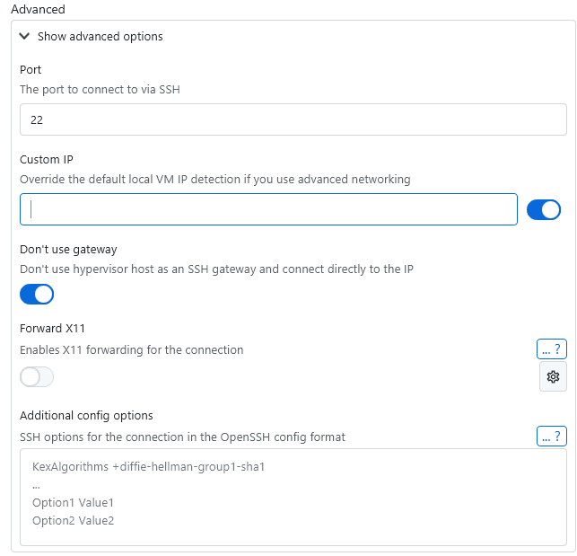
Task: Focus the Port field containing 22
Action: (293, 119)
